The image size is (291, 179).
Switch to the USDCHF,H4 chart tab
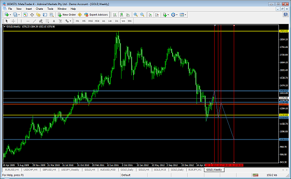pyautogui.click(x=31, y=170)
